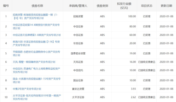Open 前海兴邦-华龙证券供应链金融 bond link

coord(36,43)
